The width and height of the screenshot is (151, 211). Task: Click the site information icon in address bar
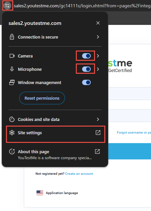(7, 6)
